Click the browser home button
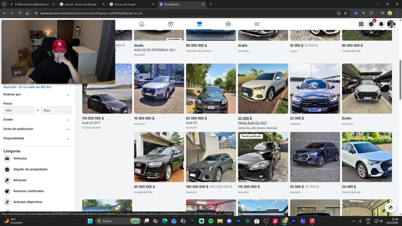This screenshot has height=226, width=402. [x=27, y=13]
